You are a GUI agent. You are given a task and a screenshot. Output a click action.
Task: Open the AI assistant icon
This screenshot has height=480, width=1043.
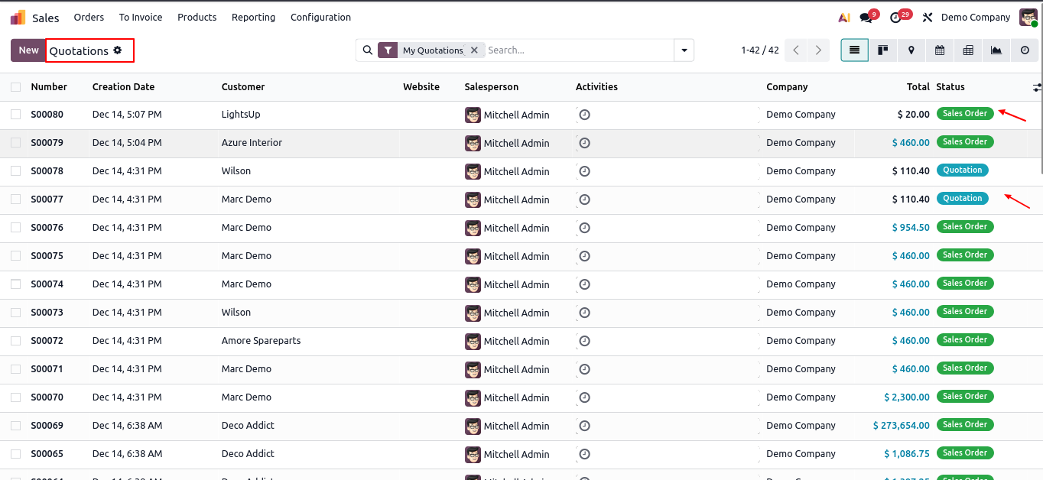843,18
